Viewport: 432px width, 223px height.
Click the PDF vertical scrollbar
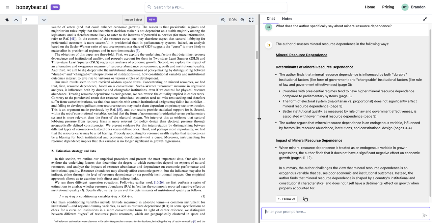(x=257, y=55)
